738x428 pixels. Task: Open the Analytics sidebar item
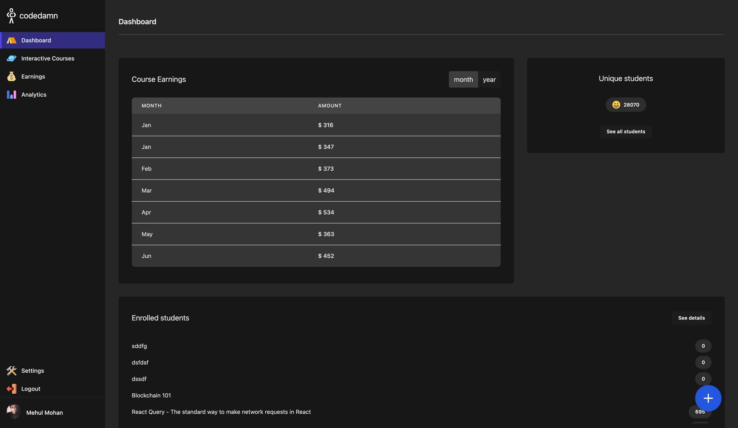point(34,94)
